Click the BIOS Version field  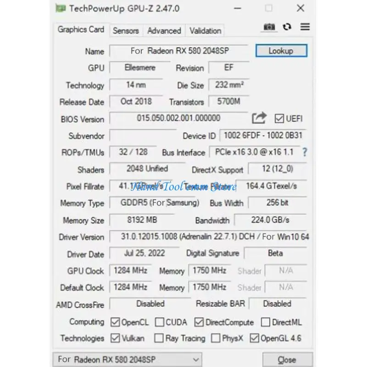tap(179, 118)
